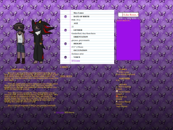This screenshot has height=130, width=173.
Task: Click the height value 4'11" (150cm)
Action: tap(77, 47)
